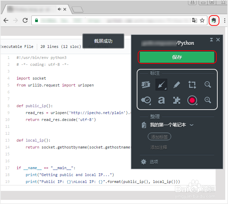
Task: Collapse the clipper panel with minimize icon
Action: [211, 40]
